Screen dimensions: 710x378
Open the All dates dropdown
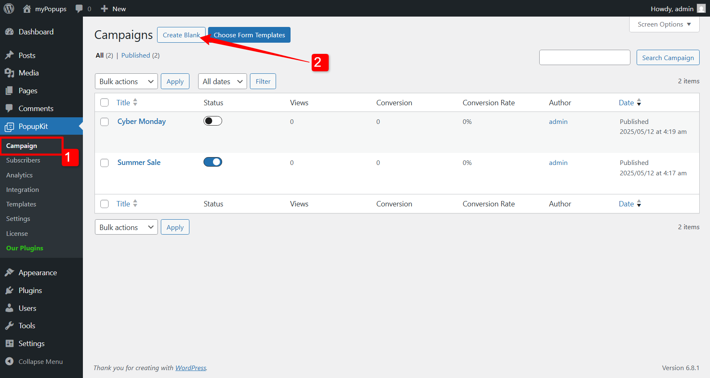tap(223, 81)
